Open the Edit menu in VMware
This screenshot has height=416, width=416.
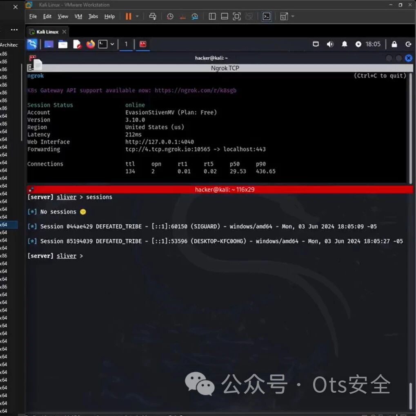(47, 16)
